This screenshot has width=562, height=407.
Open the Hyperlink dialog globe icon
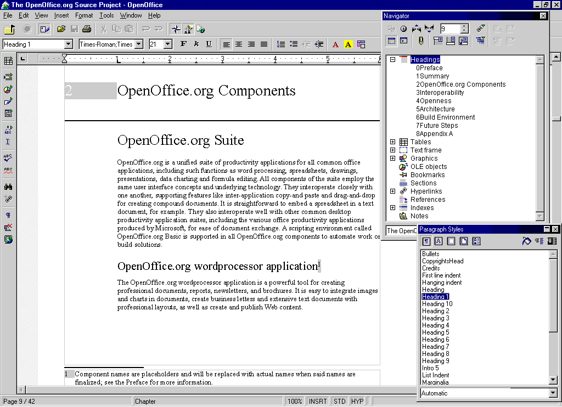pyautogui.click(x=201, y=29)
